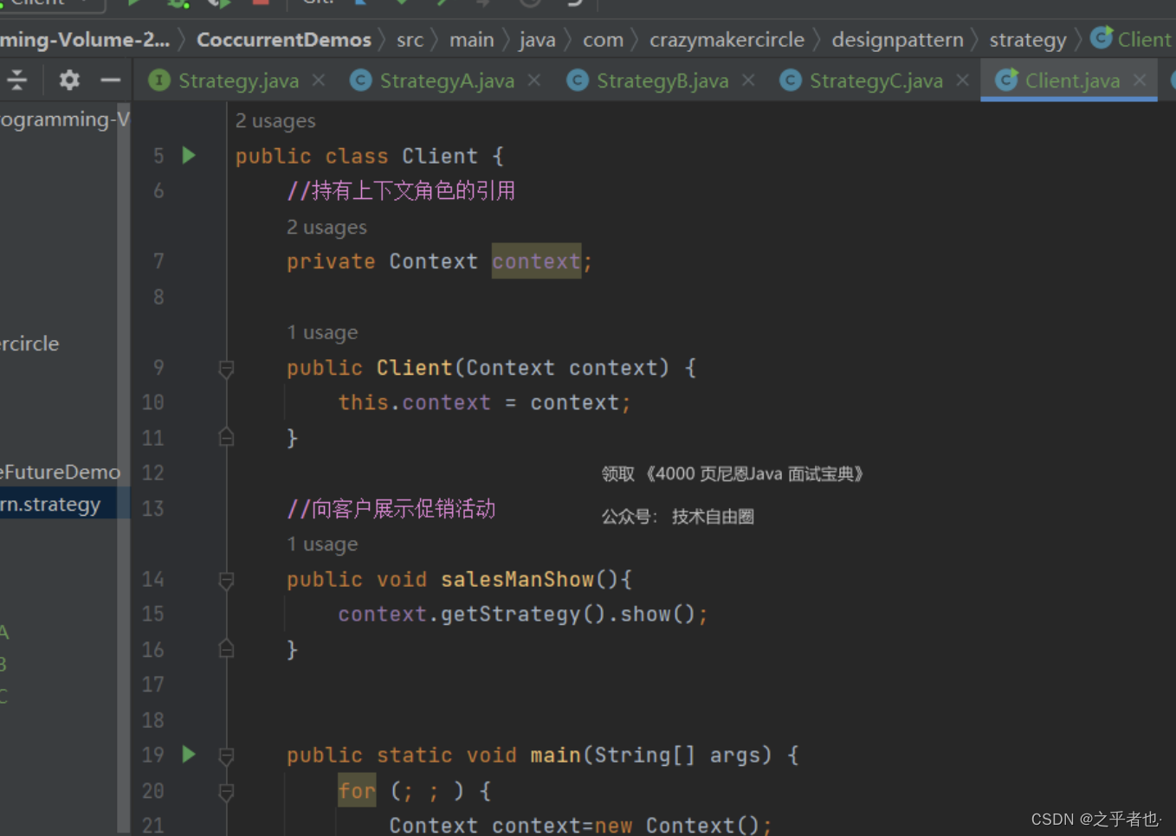Open strategy breadcrumb in navigation bar
The width and height of the screenshot is (1176, 836).
tap(1028, 40)
